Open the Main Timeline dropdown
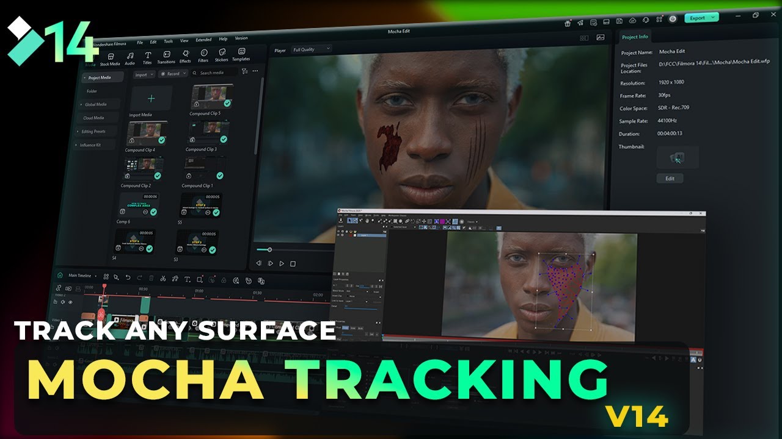Screen dimensions: 782x439 pos(84,276)
